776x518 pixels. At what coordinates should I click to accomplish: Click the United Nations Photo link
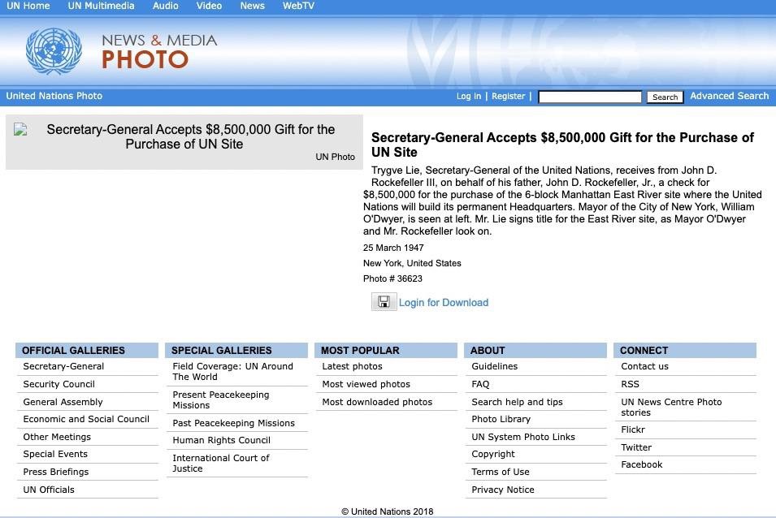(54, 96)
